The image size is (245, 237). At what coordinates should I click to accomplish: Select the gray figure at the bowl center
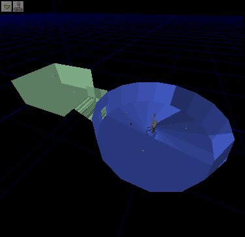pyautogui.click(x=154, y=123)
